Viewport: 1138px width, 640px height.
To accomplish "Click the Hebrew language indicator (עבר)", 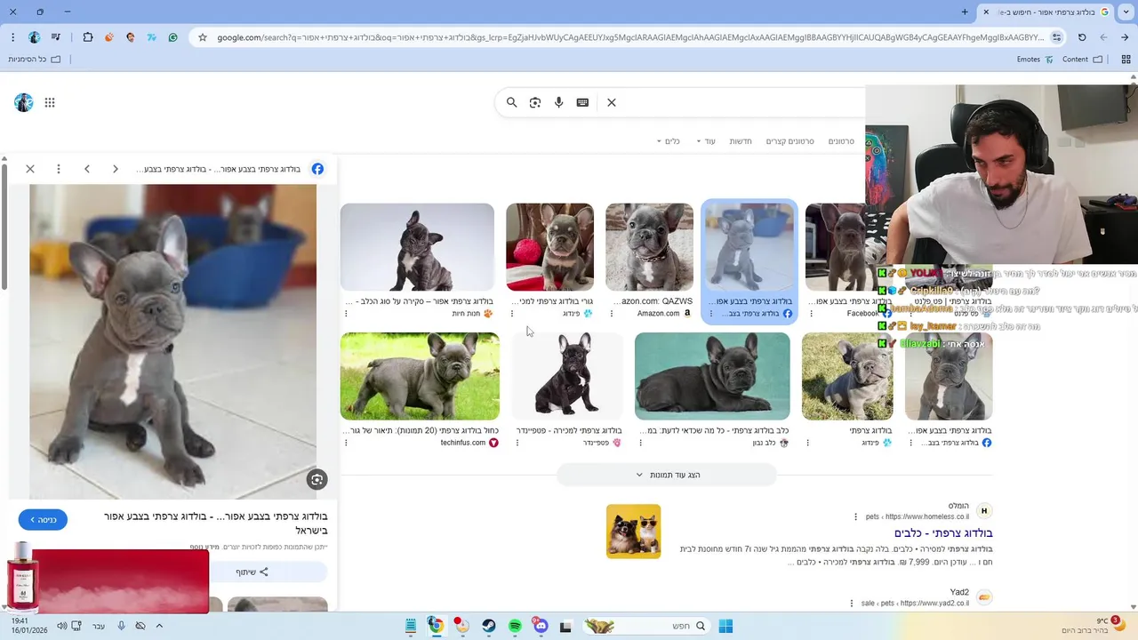I will [99, 626].
